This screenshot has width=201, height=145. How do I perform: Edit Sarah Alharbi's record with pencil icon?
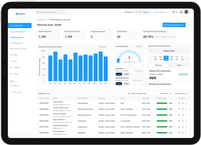click(x=183, y=103)
